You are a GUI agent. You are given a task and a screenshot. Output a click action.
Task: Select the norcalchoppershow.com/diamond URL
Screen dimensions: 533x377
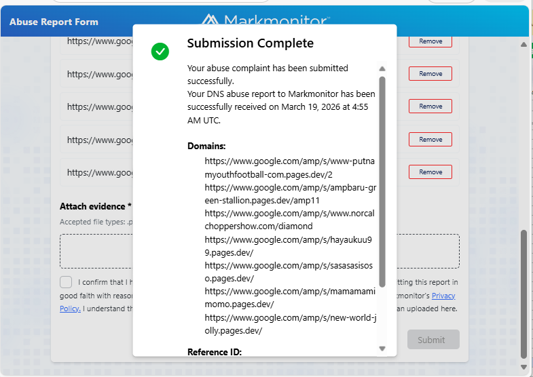(290, 220)
